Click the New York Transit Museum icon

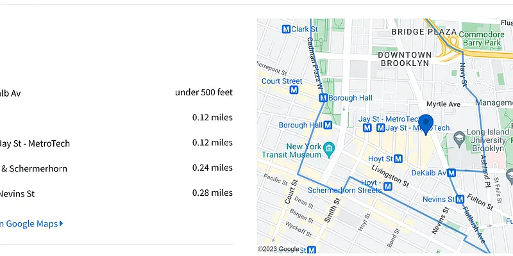(x=329, y=150)
